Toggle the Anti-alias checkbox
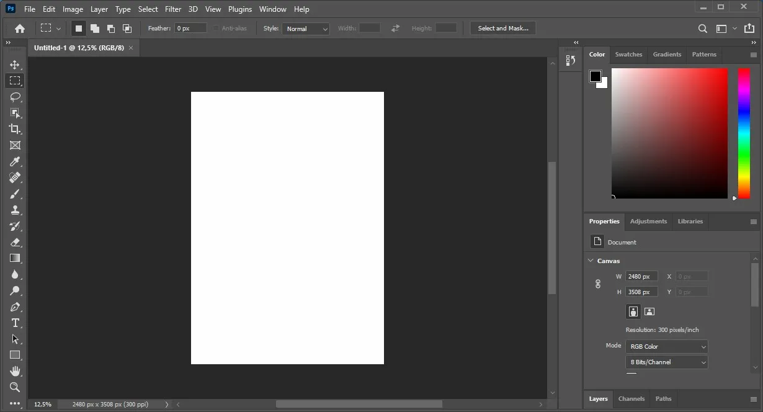The image size is (763, 412). coord(216,28)
